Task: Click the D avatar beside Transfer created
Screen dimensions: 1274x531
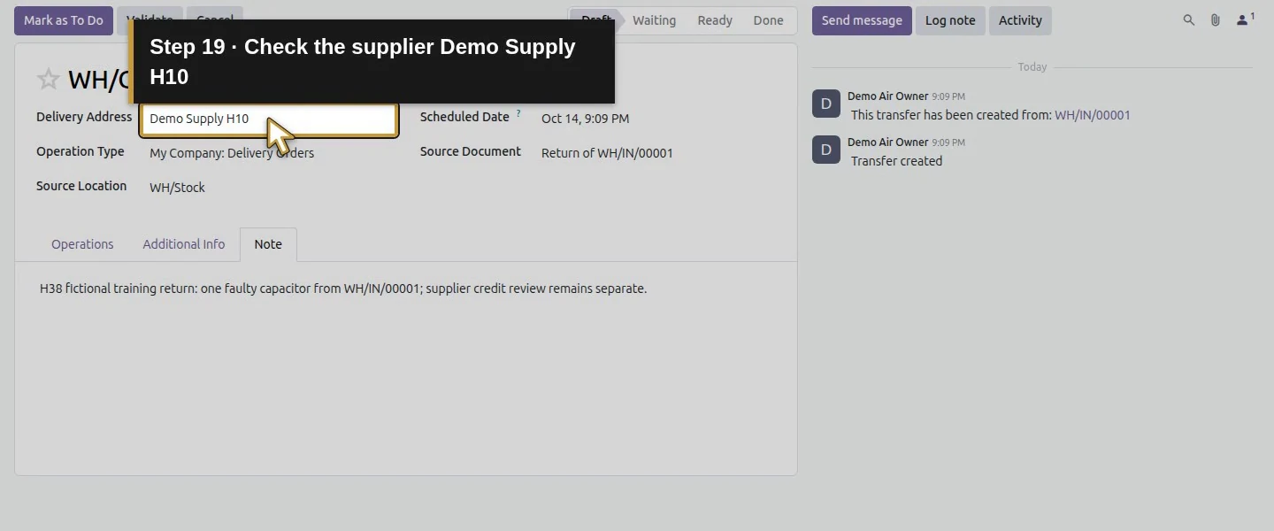Action: (826, 150)
